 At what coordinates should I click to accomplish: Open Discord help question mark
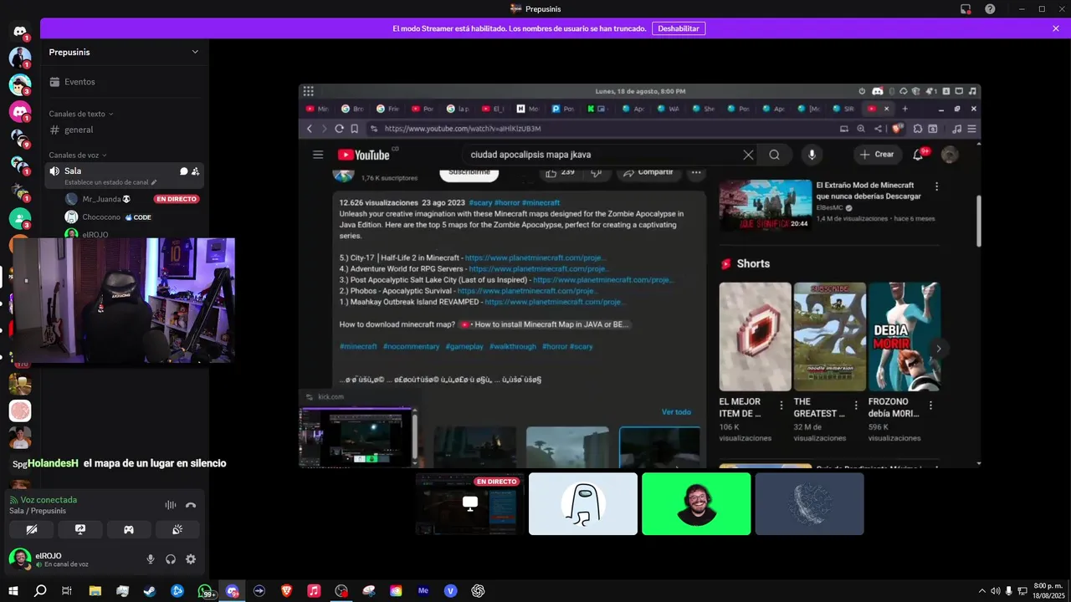click(991, 8)
